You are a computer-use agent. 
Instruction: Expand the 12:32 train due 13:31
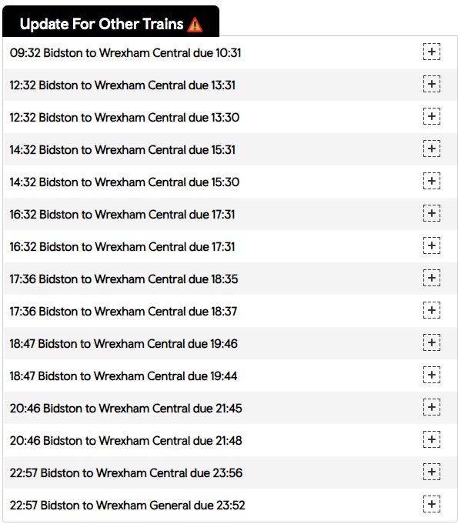click(432, 84)
